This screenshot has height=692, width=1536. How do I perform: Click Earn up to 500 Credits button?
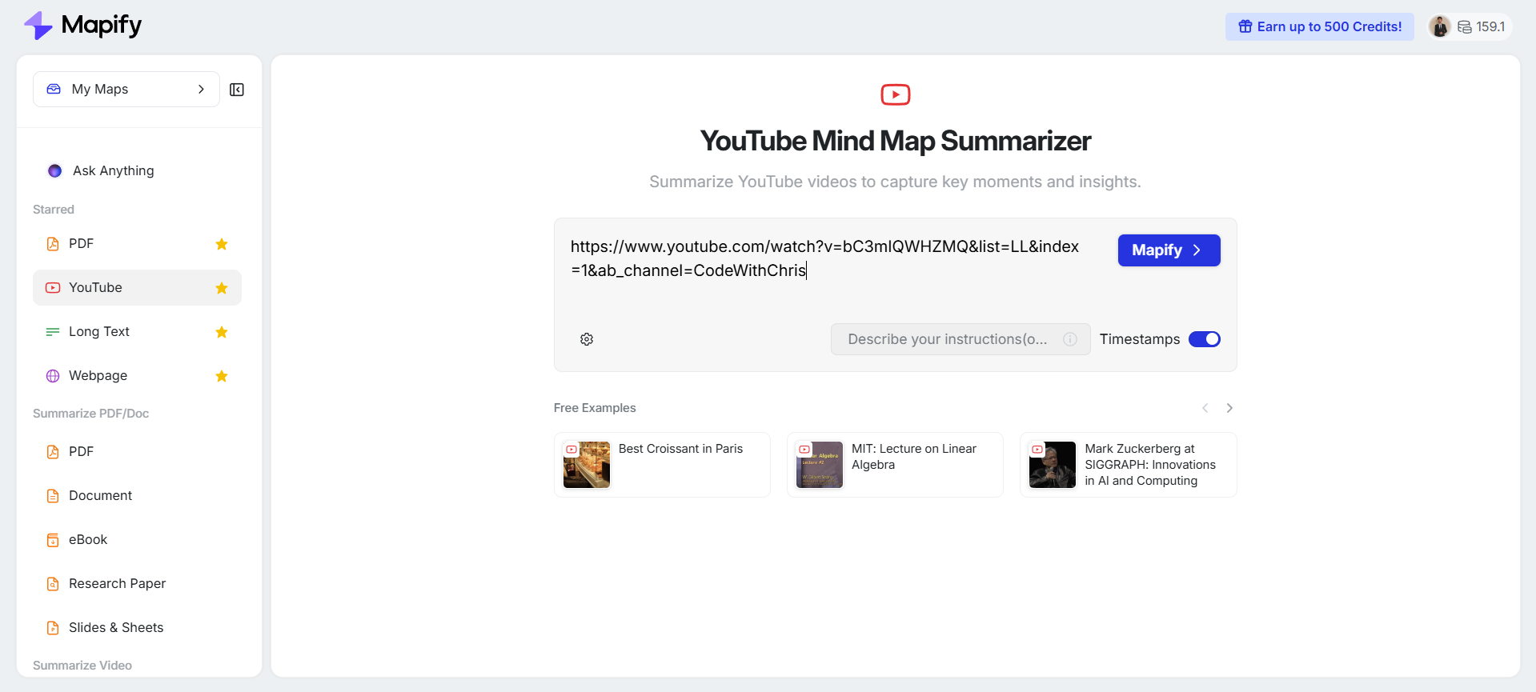point(1320,26)
